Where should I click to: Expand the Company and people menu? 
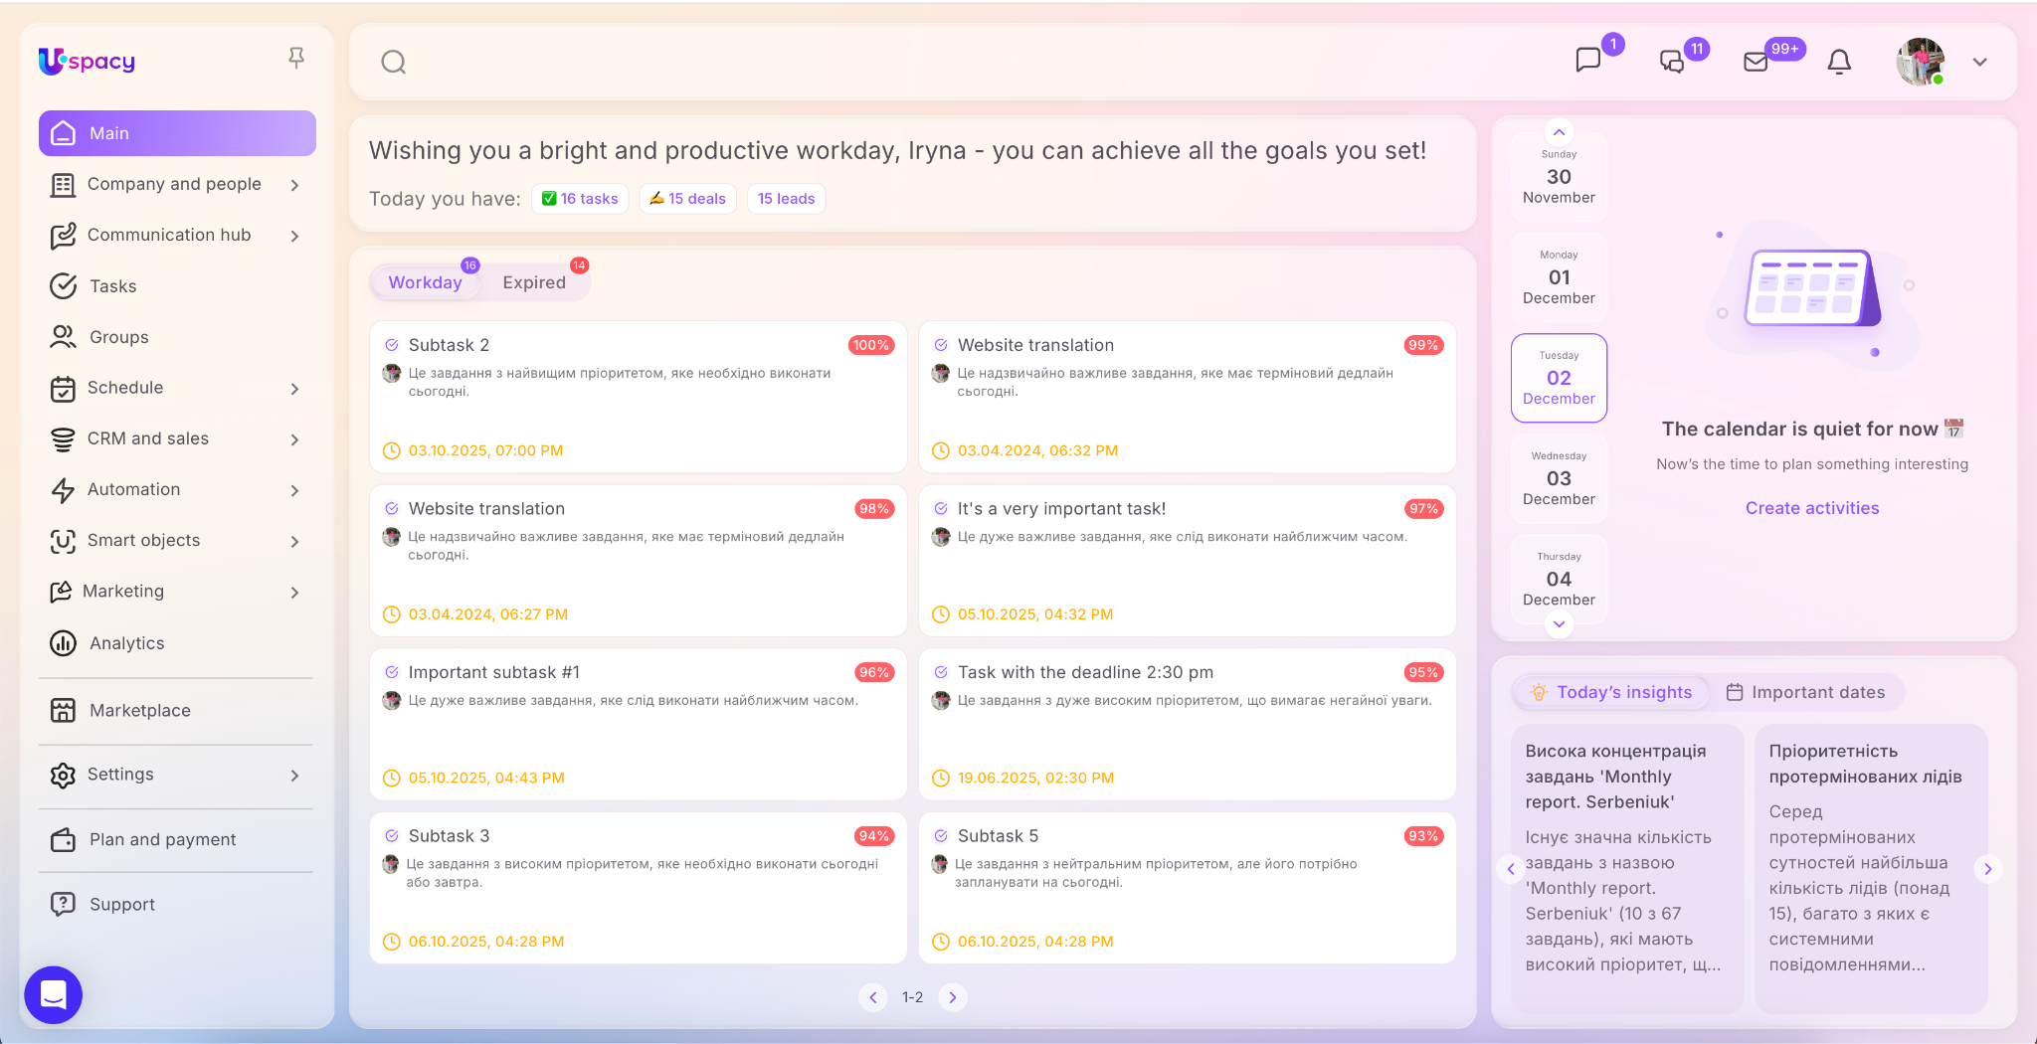pyautogui.click(x=294, y=185)
